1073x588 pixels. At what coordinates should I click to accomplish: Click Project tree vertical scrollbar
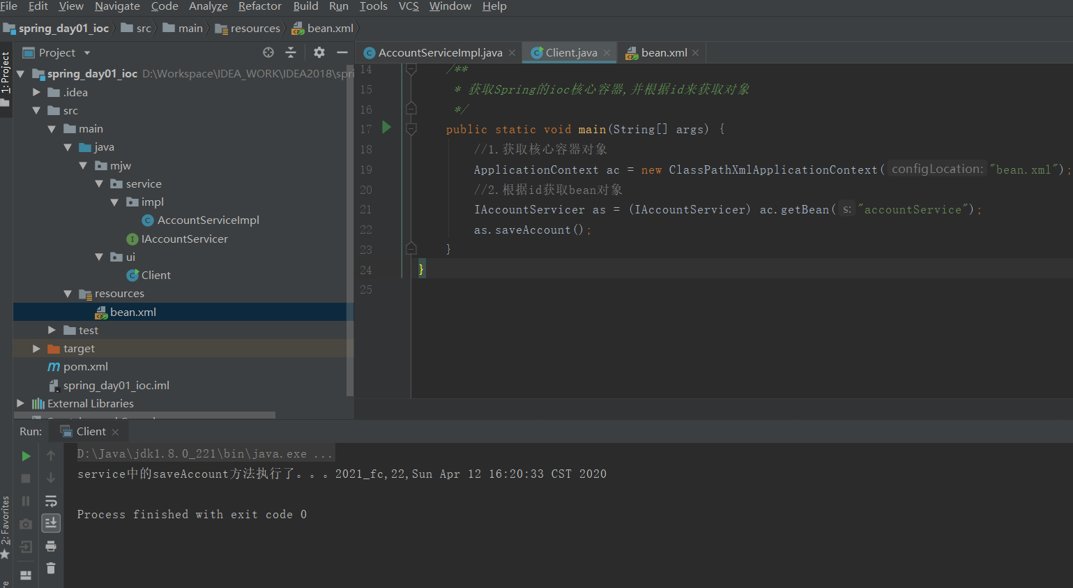point(349,230)
